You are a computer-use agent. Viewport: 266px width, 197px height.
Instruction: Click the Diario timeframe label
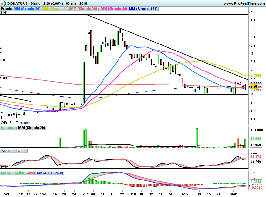point(35,3)
